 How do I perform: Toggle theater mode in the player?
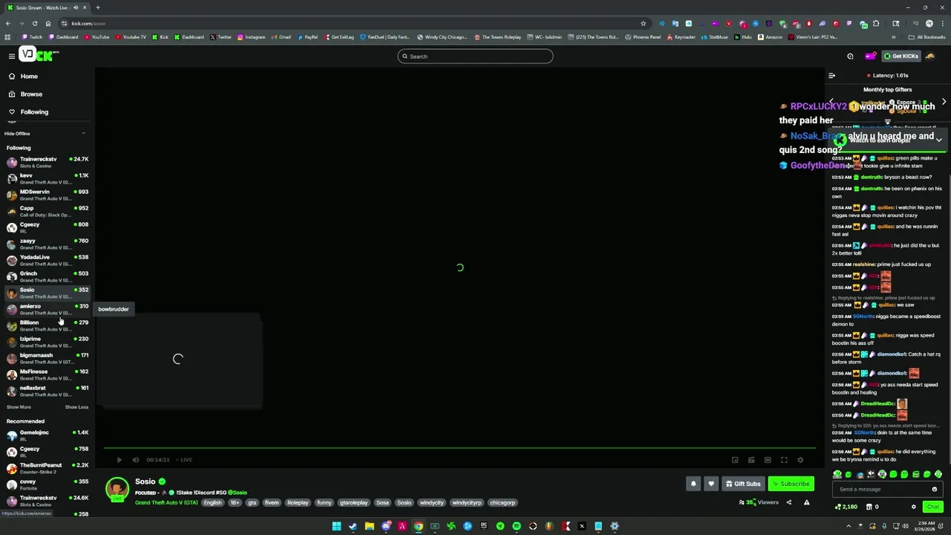tap(767, 460)
